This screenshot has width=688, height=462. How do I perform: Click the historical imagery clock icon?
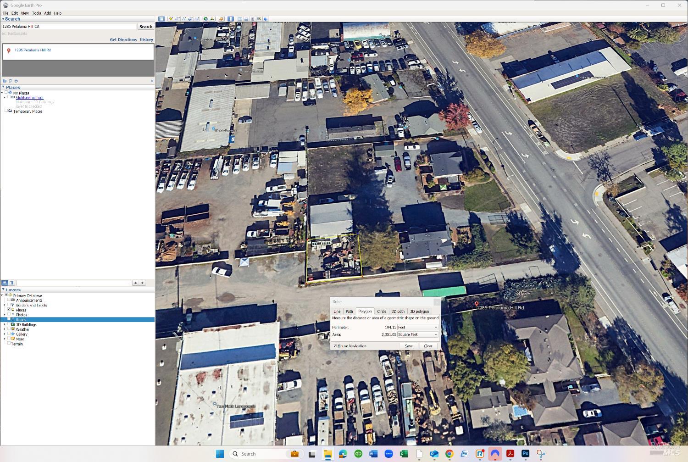coord(205,19)
